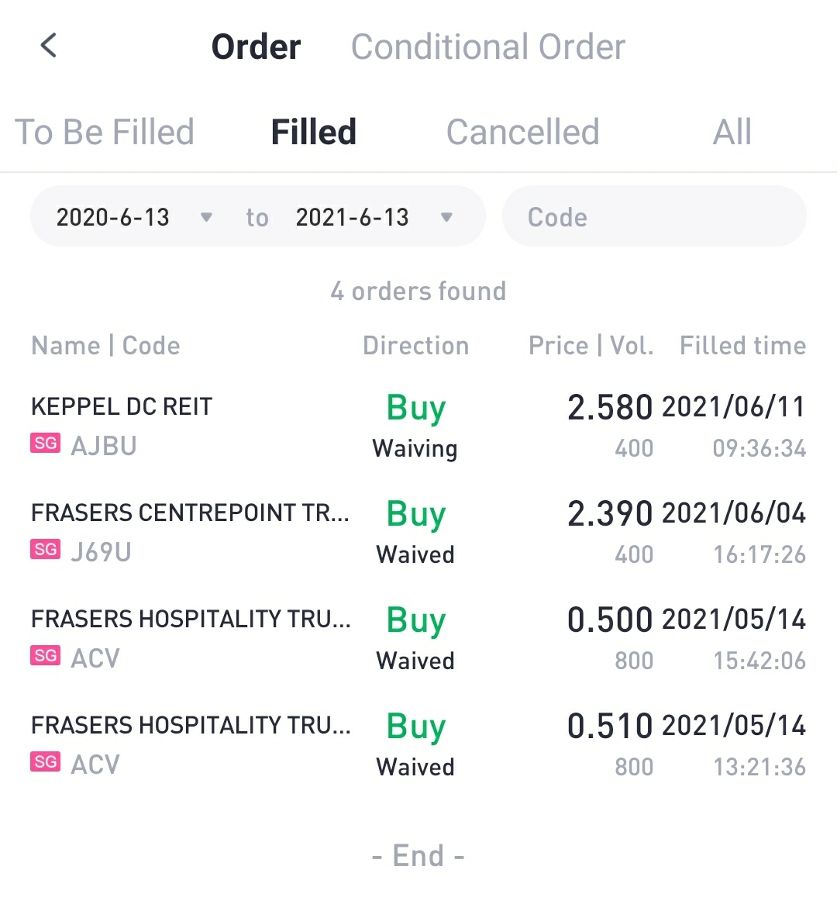
Task: Tap the Filled time column header
Action: 742,346
